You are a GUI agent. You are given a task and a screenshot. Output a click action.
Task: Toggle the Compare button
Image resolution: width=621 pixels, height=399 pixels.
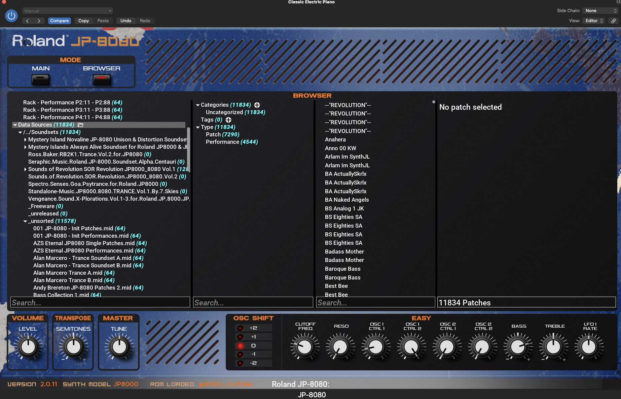60,21
